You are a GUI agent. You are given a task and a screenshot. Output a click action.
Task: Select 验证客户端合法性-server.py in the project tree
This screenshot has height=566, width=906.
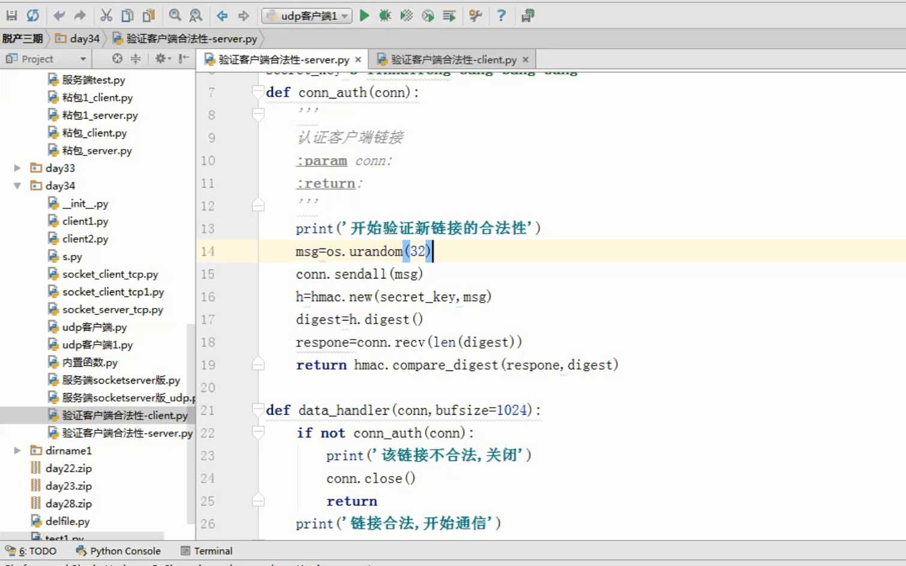point(120,433)
